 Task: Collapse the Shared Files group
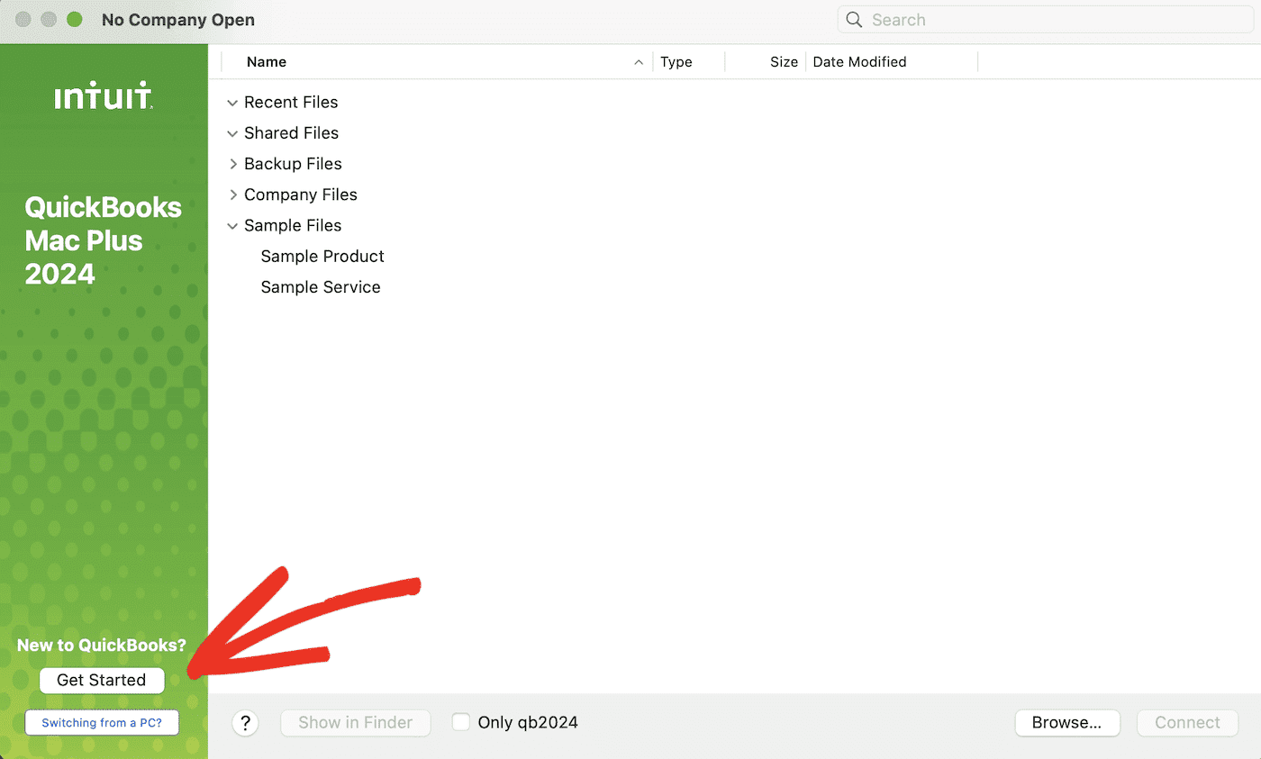tap(232, 133)
